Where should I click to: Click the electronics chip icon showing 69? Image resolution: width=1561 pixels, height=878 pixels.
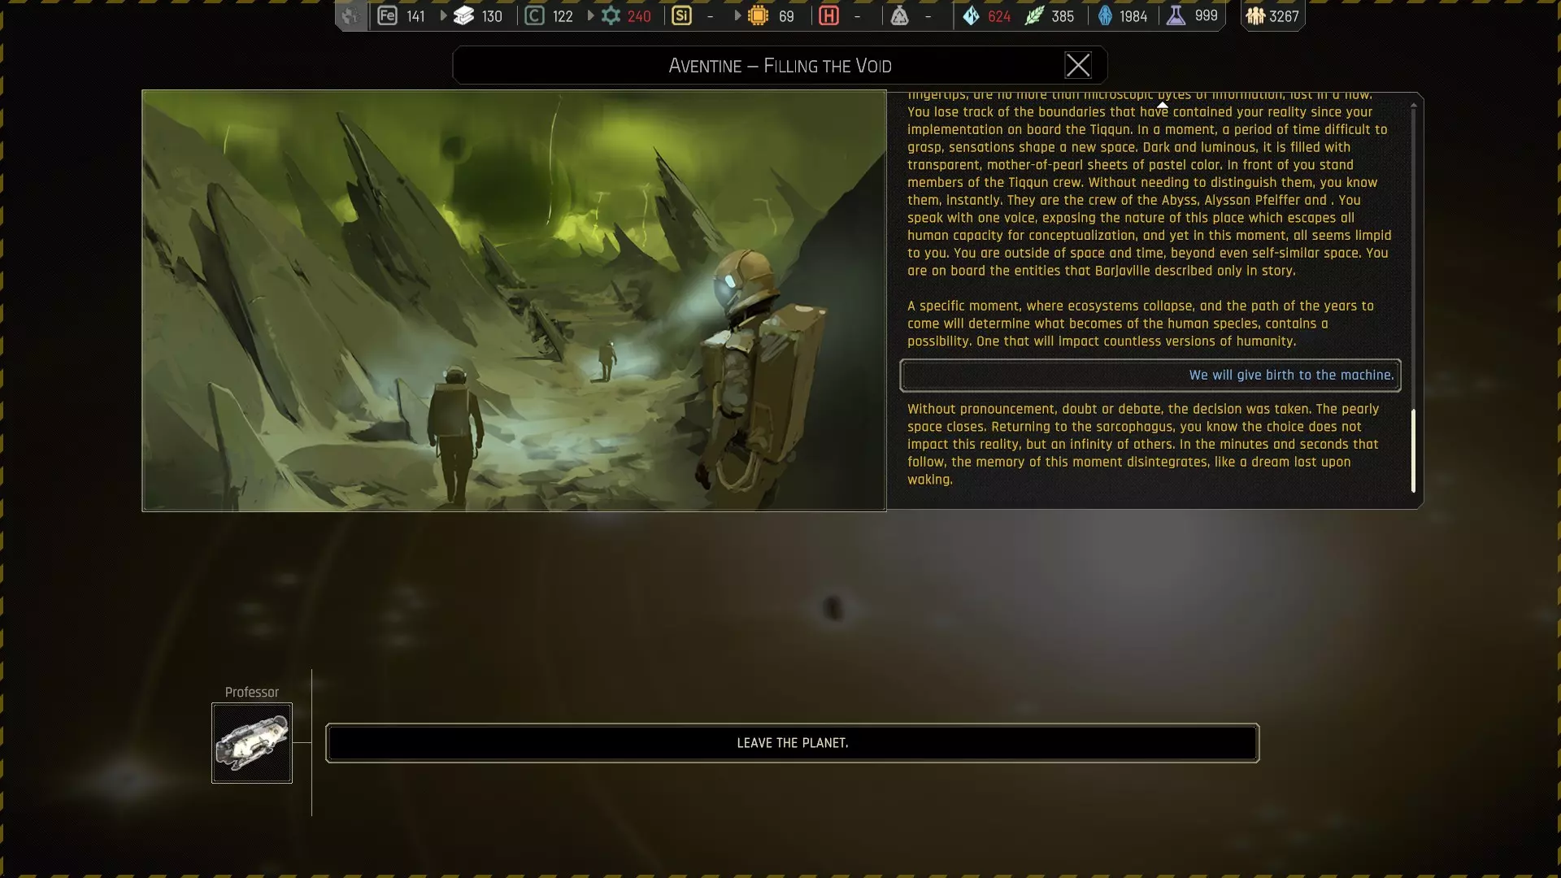(x=758, y=15)
